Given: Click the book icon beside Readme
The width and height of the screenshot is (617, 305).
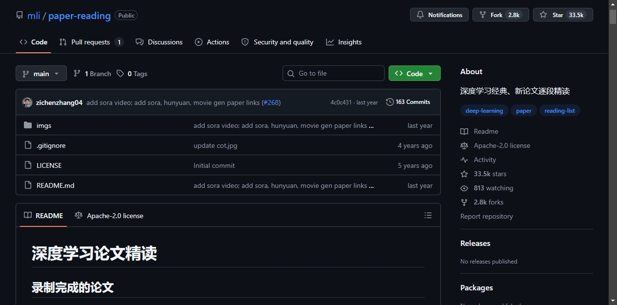Looking at the screenshot, I should tap(464, 131).
